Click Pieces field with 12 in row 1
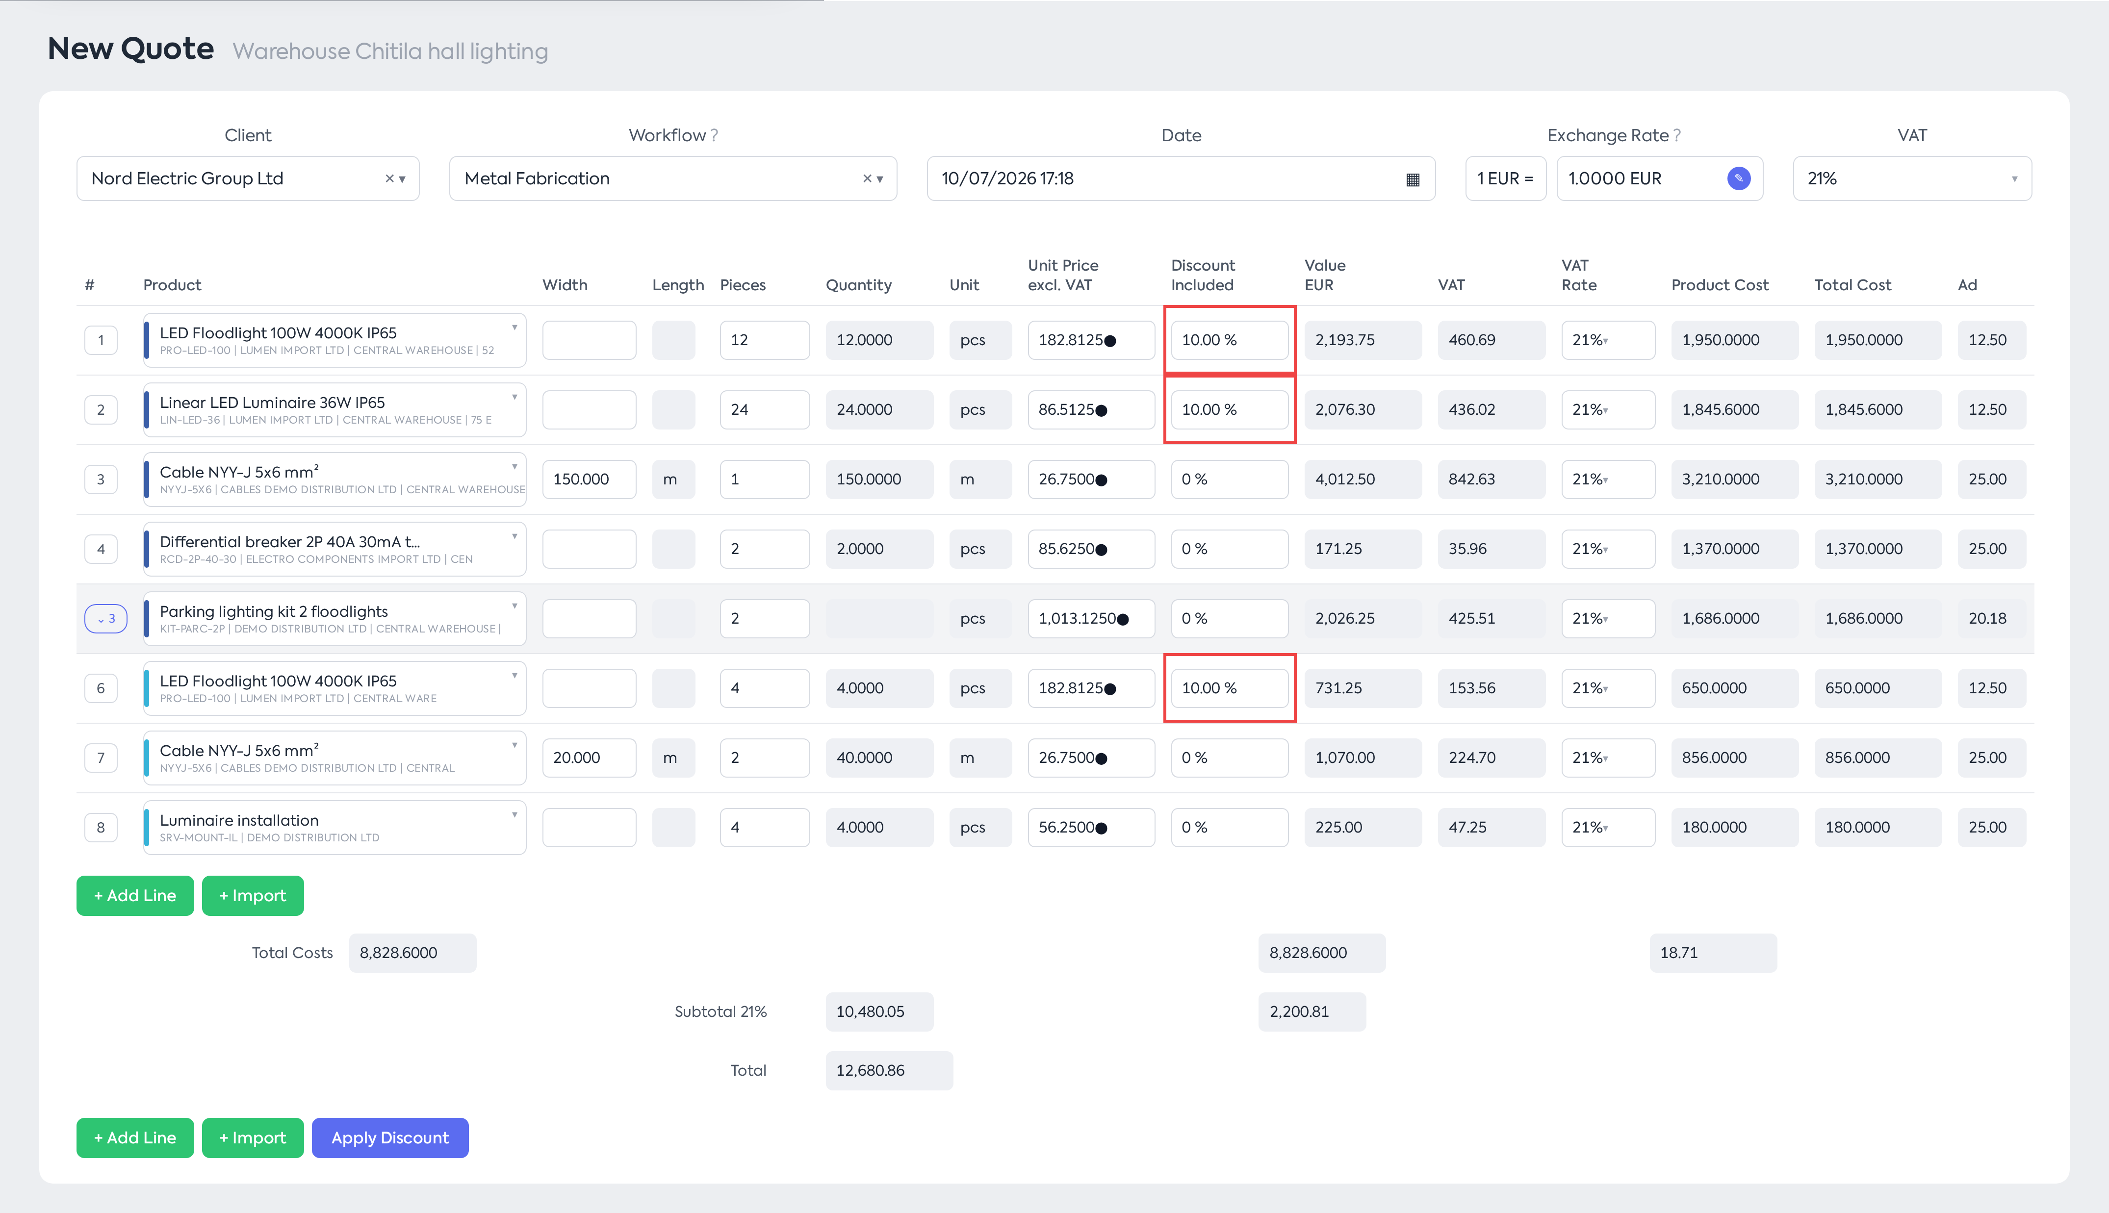The width and height of the screenshot is (2109, 1213). point(764,340)
